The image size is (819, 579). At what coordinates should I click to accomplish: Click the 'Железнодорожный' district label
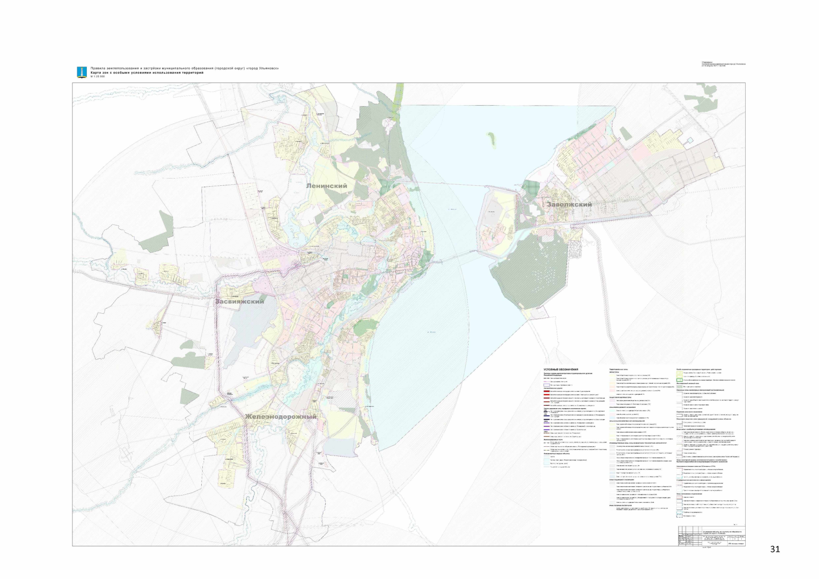281,417
